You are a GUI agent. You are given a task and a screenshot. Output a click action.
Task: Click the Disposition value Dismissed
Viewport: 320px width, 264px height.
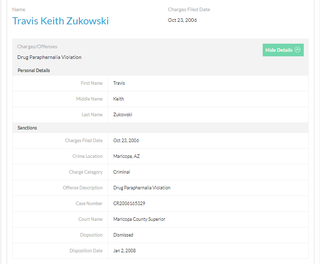[123, 235]
